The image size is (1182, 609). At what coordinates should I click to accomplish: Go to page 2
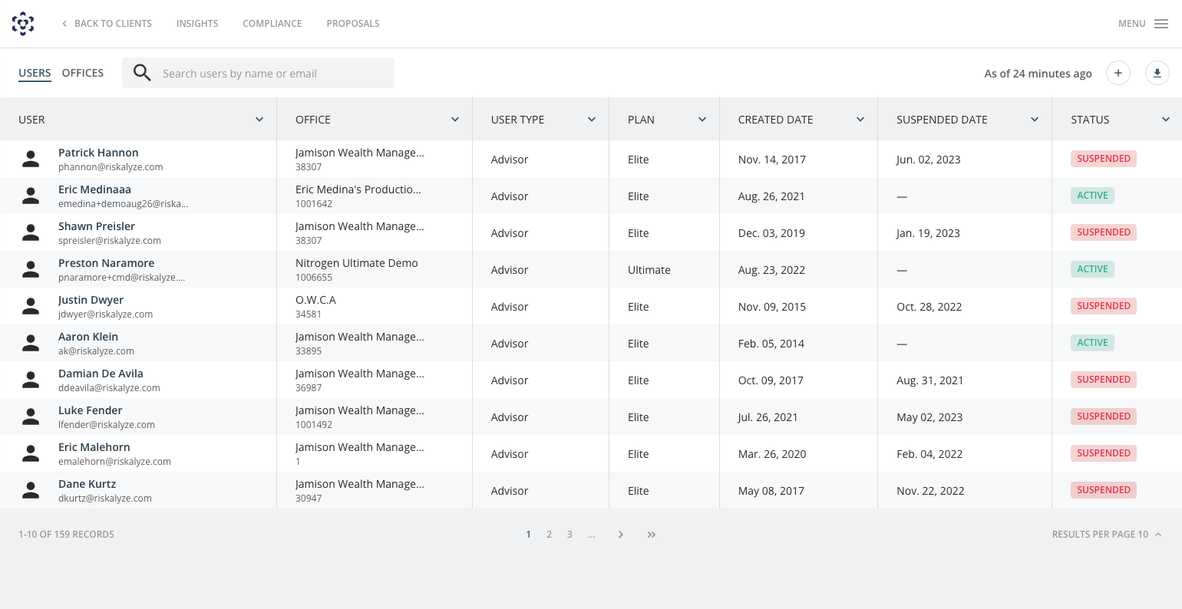pos(549,535)
